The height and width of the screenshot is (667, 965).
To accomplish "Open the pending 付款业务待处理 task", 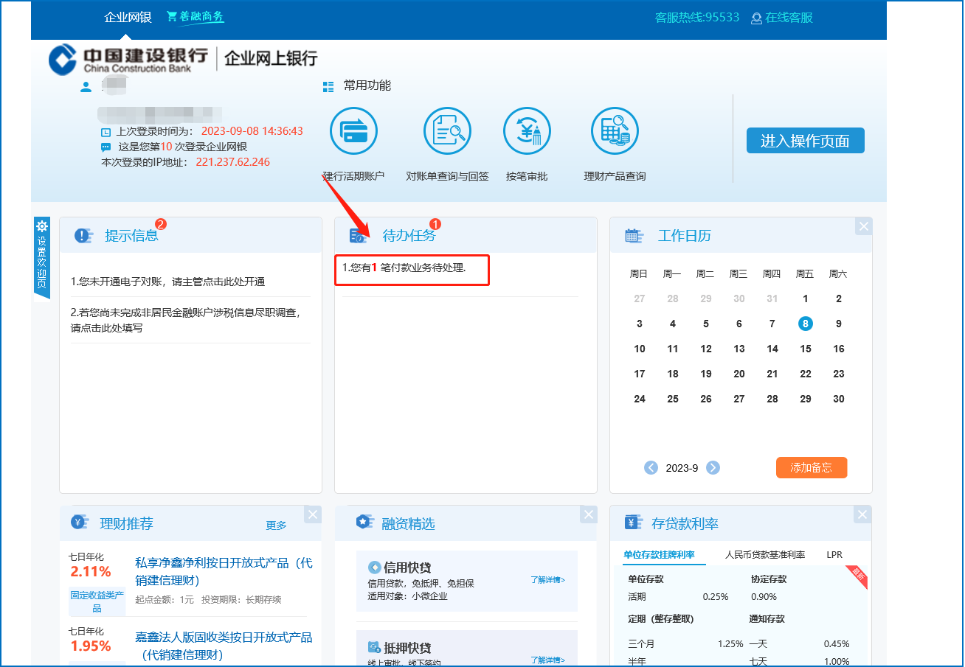I will pos(413,268).
